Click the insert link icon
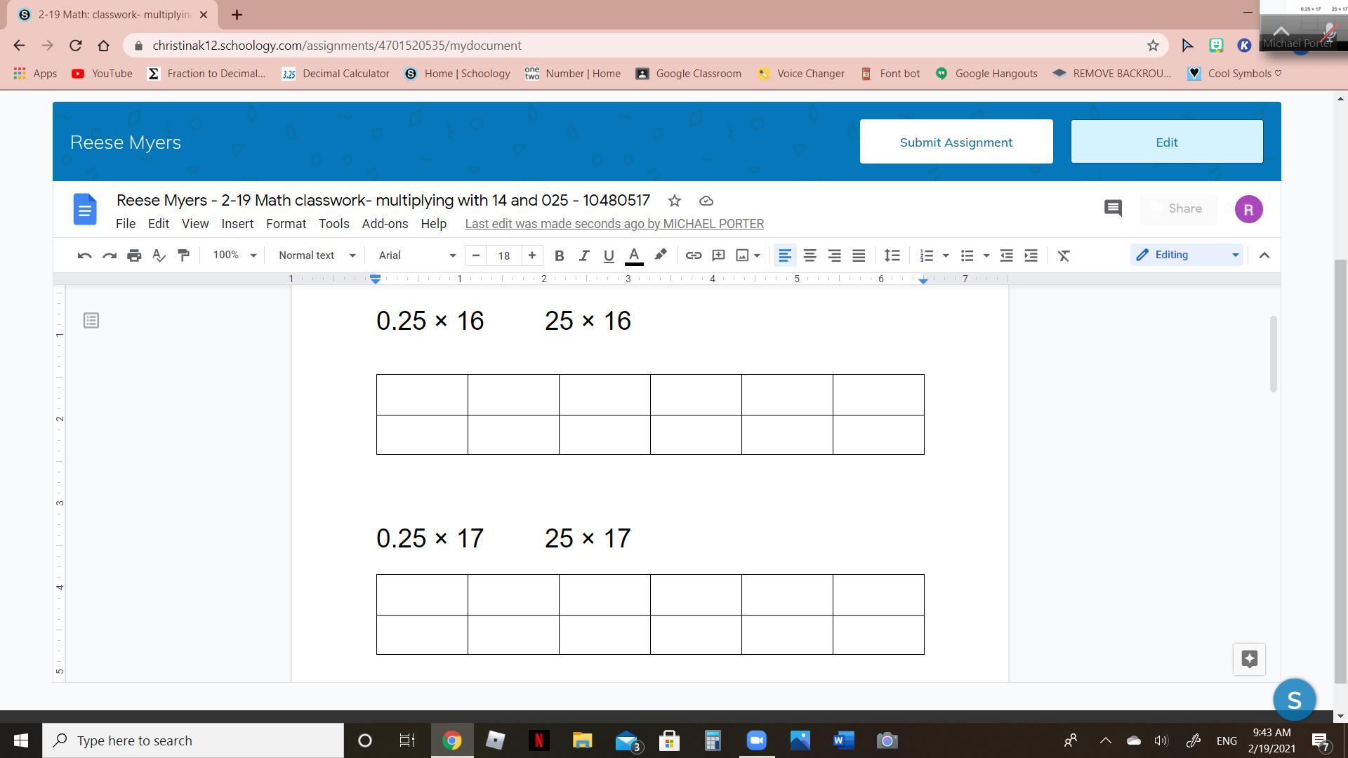Image resolution: width=1348 pixels, height=758 pixels. [x=693, y=255]
